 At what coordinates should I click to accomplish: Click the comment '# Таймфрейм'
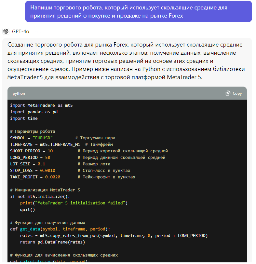(99, 145)
